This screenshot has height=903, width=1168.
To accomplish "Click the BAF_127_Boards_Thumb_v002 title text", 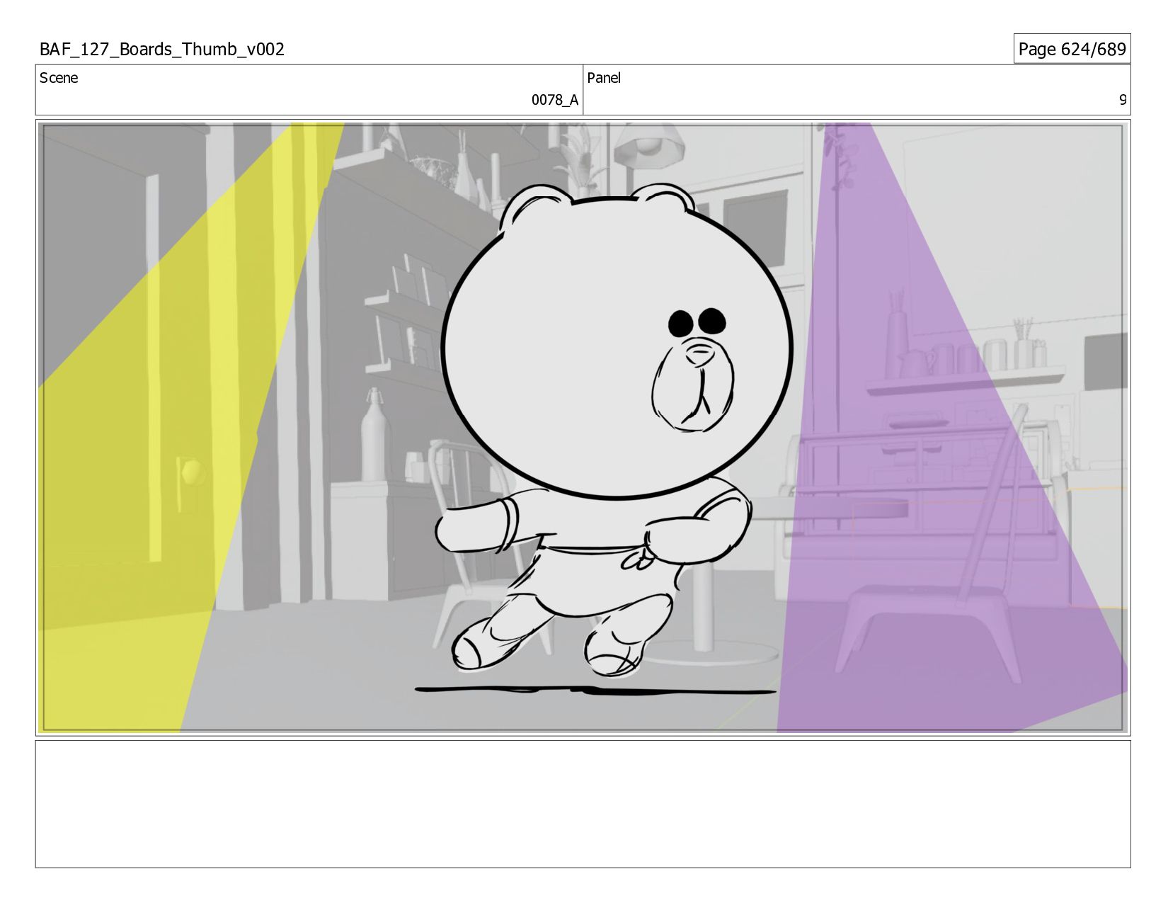I will tap(161, 49).
